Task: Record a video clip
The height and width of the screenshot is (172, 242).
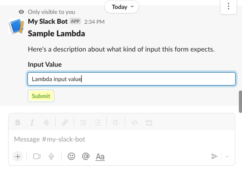Action: click(x=37, y=157)
